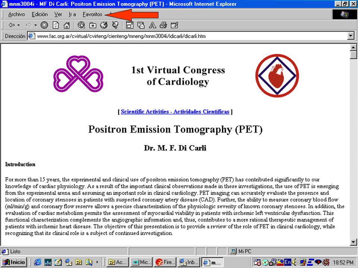358x268 pixels.
Task: Click the 1st Virtual Congress of Cardiology title
Action: (178, 76)
